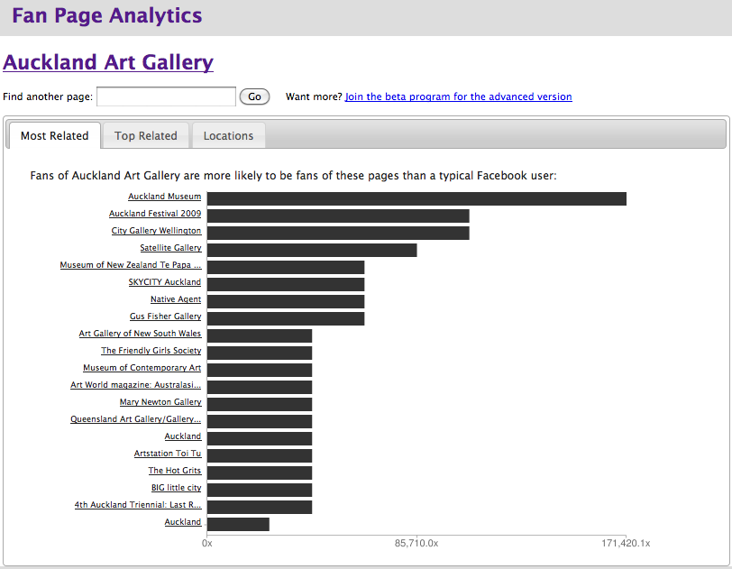Select the Most Related tab
732x569 pixels.
54,136
